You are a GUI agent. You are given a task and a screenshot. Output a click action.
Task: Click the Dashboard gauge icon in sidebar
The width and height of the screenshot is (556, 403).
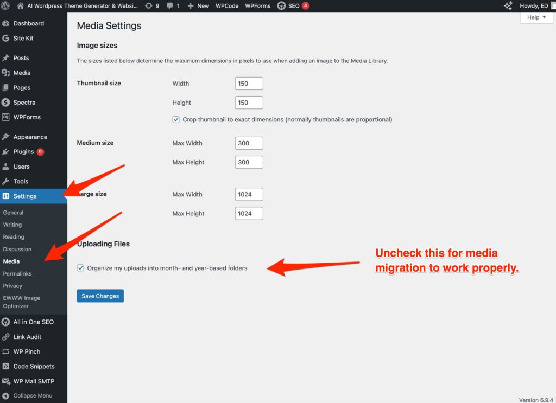pyautogui.click(x=6, y=24)
